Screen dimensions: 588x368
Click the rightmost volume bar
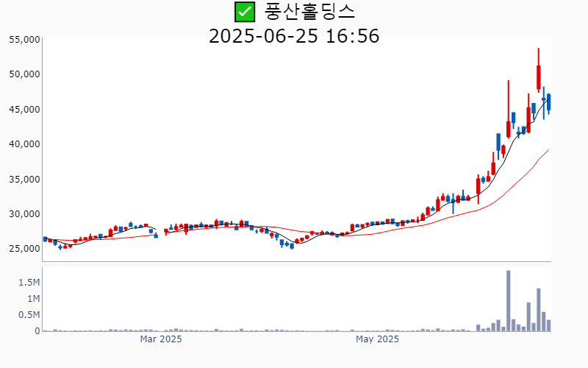pyautogui.click(x=548, y=325)
